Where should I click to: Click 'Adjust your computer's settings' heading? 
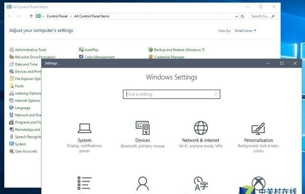point(41,31)
